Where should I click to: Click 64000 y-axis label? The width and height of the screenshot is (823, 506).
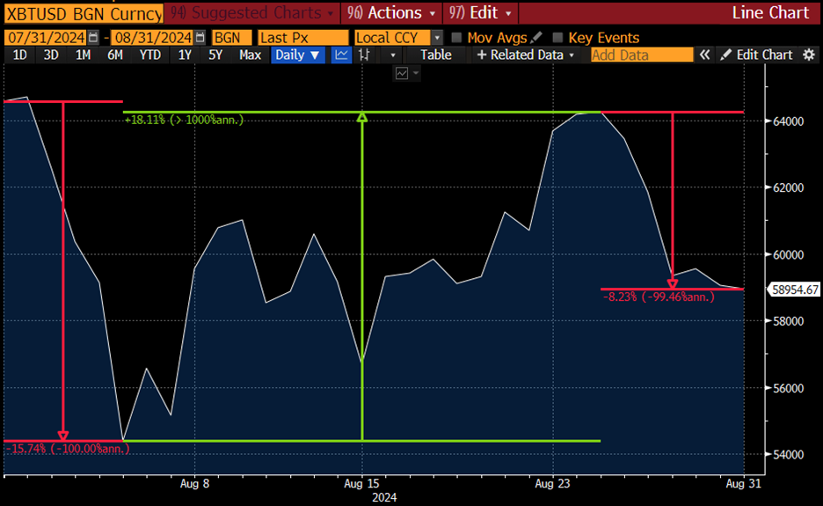(789, 121)
